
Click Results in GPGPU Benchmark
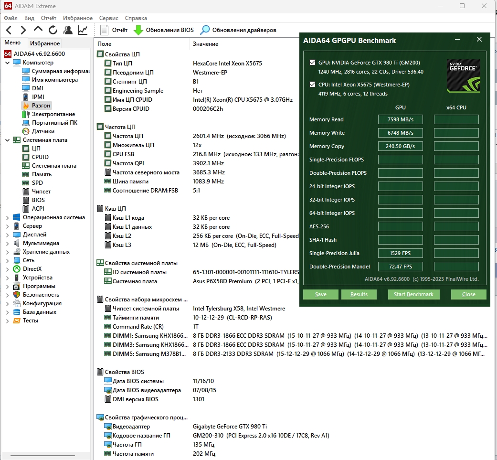coord(359,294)
